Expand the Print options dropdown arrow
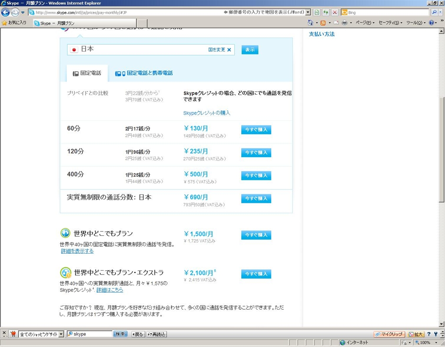Screen dimensions: 445x347 pos(351,23)
